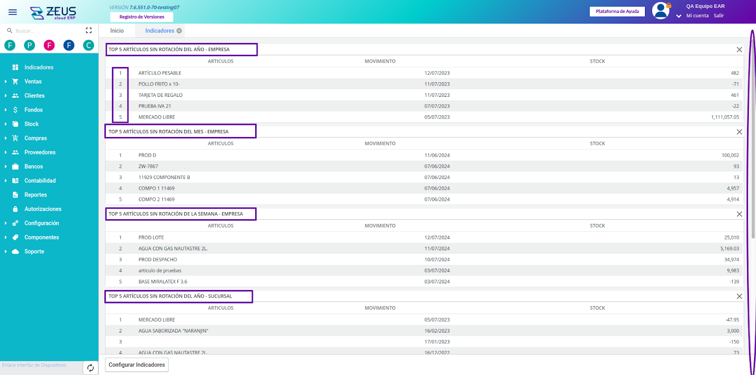
Task: Click the pink F shortcut circle
Action: point(49,45)
